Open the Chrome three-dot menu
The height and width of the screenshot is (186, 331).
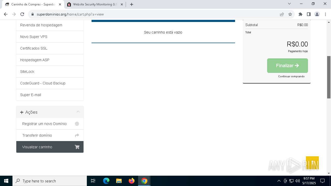pyautogui.click(x=325, y=14)
